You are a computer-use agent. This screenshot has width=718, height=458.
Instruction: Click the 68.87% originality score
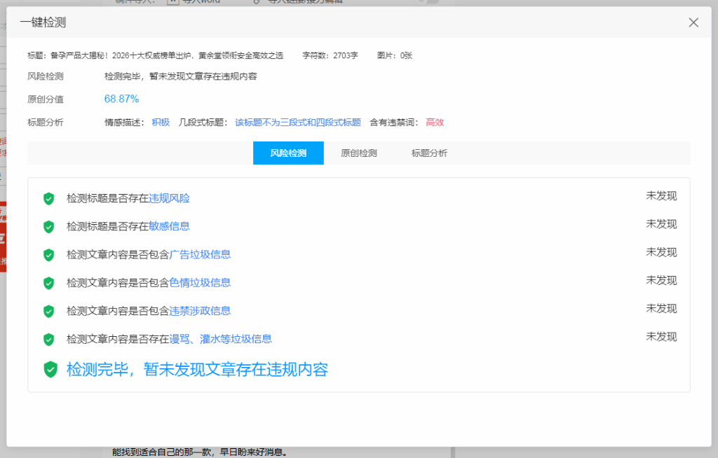121,99
